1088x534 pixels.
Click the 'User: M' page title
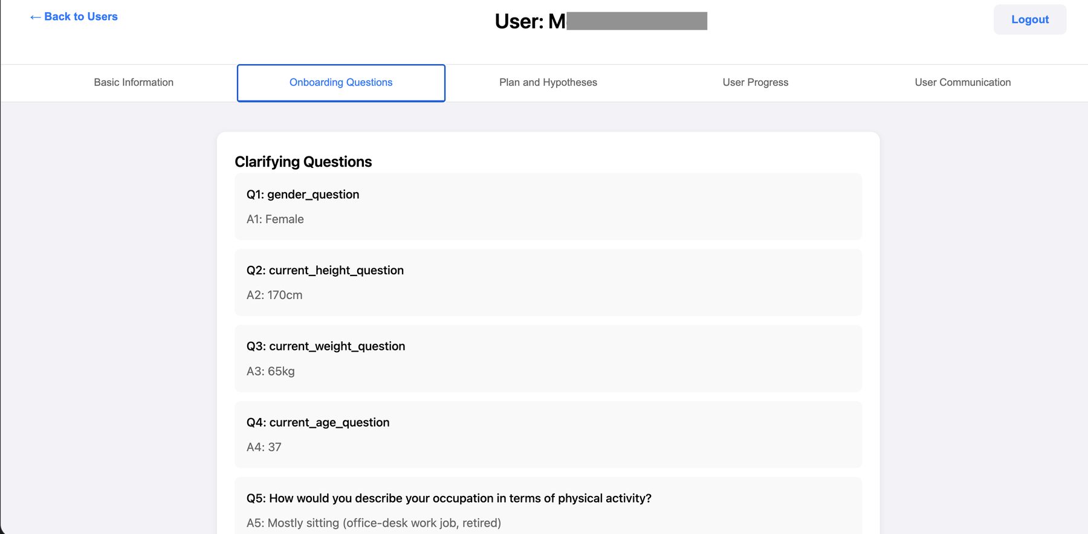coord(601,21)
